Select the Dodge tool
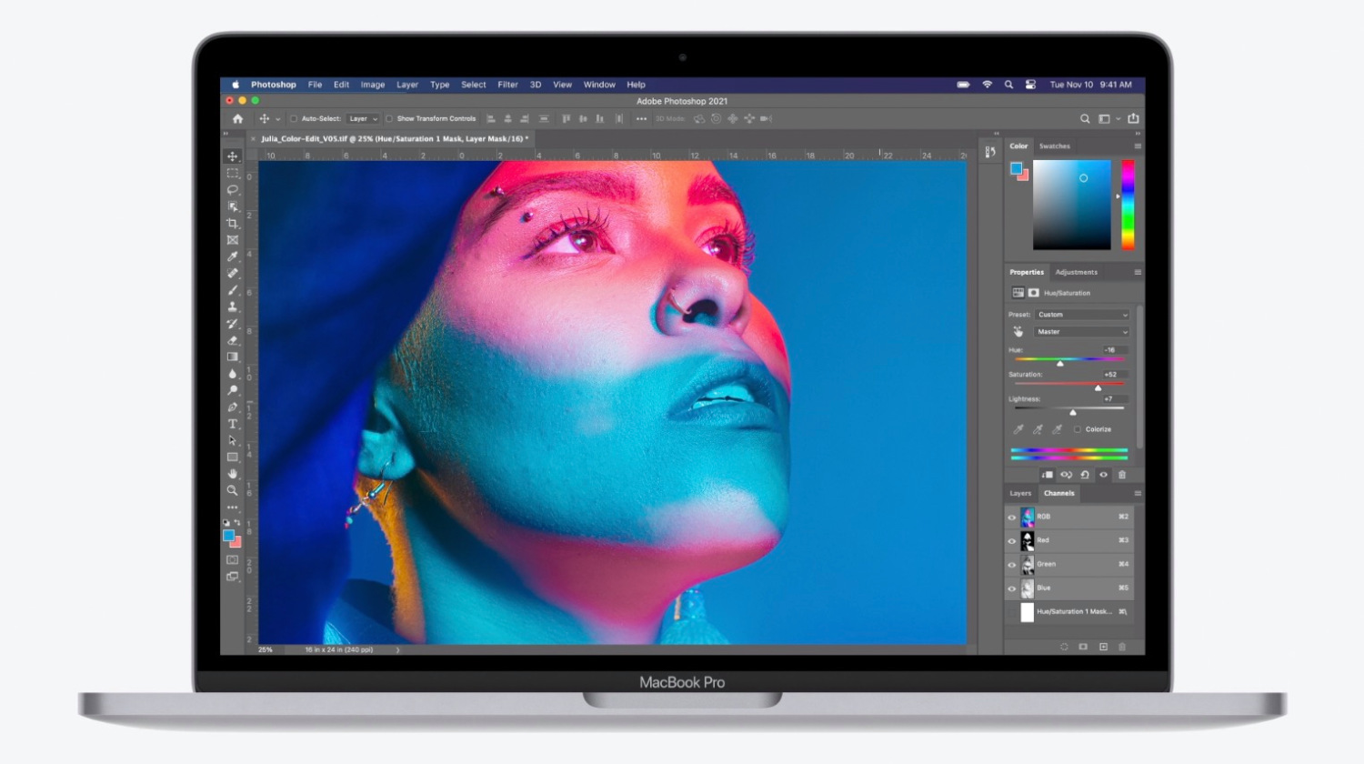This screenshot has width=1364, height=764. click(x=233, y=390)
